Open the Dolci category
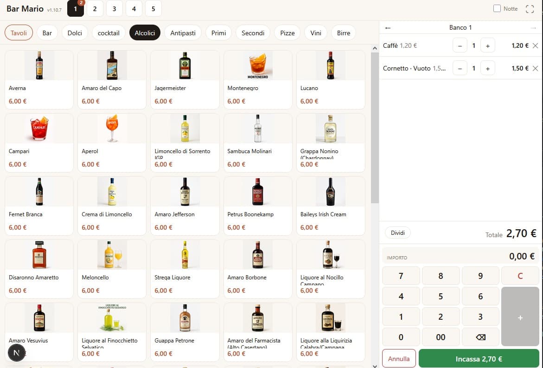 coord(75,32)
